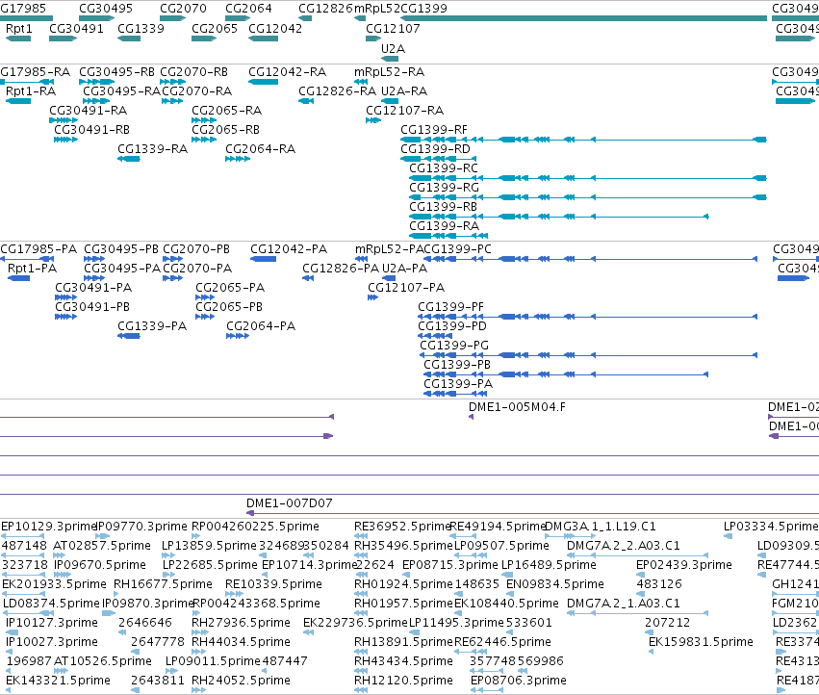This screenshot has width=819, height=695.
Task: Select the EN09834.5prime feature label
Action: [555, 584]
